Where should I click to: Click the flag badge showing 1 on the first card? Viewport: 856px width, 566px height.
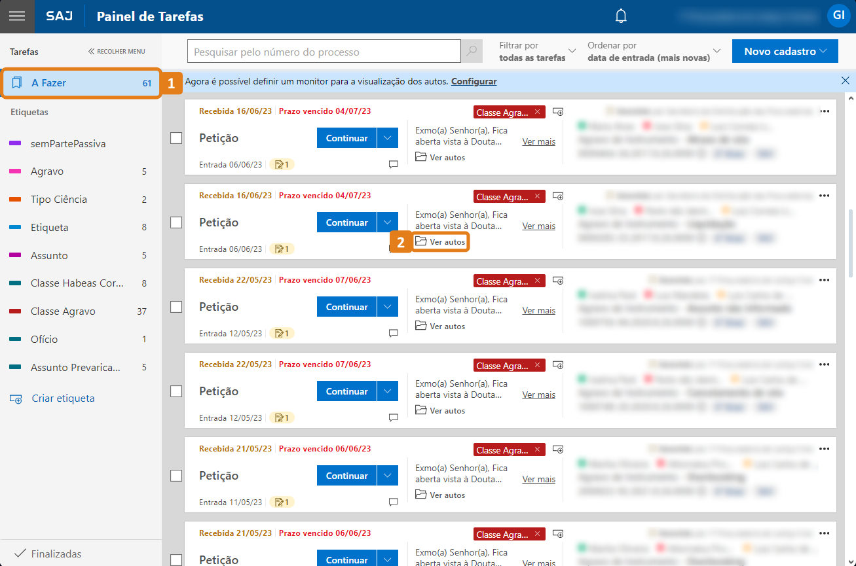(282, 164)
